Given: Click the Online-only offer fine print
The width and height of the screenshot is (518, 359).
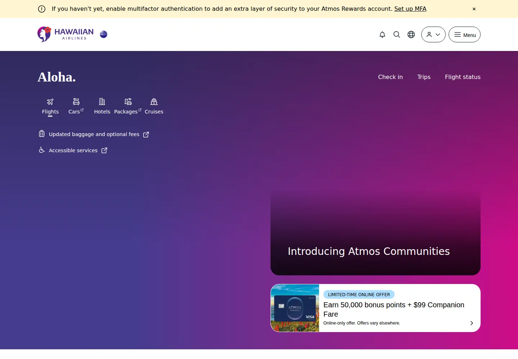Looking at the screenshot, I should 362,323.
